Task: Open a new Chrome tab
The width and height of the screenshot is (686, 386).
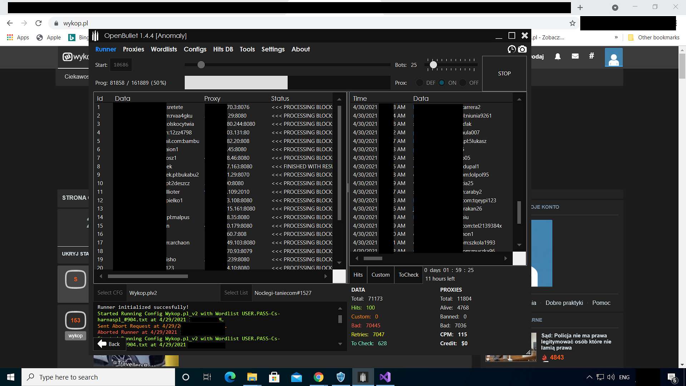Action: (x=580, y=8)
